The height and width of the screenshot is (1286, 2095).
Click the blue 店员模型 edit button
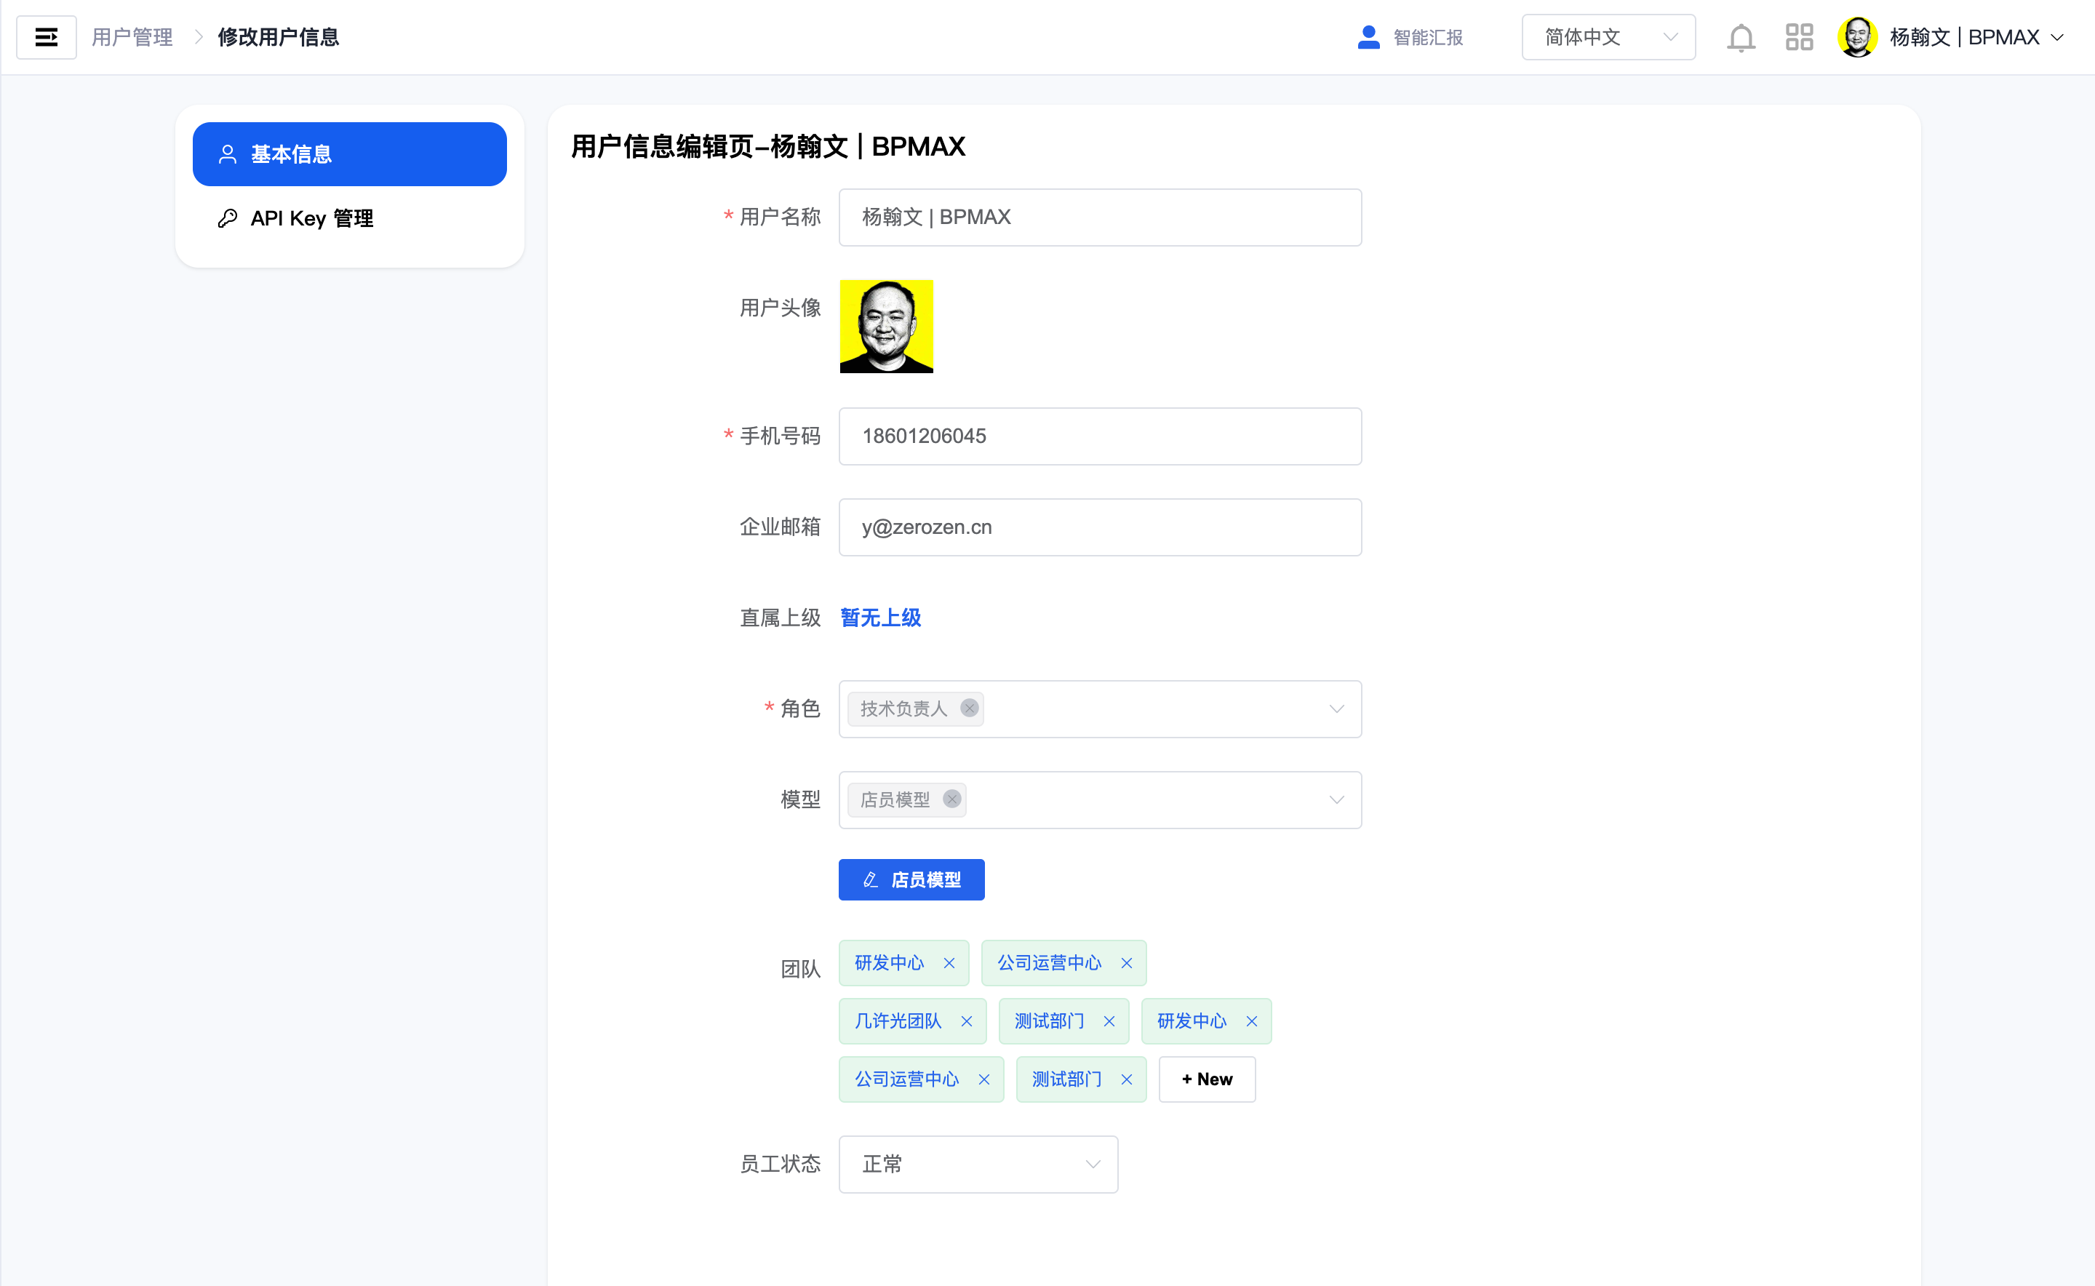tap(911, 879)
